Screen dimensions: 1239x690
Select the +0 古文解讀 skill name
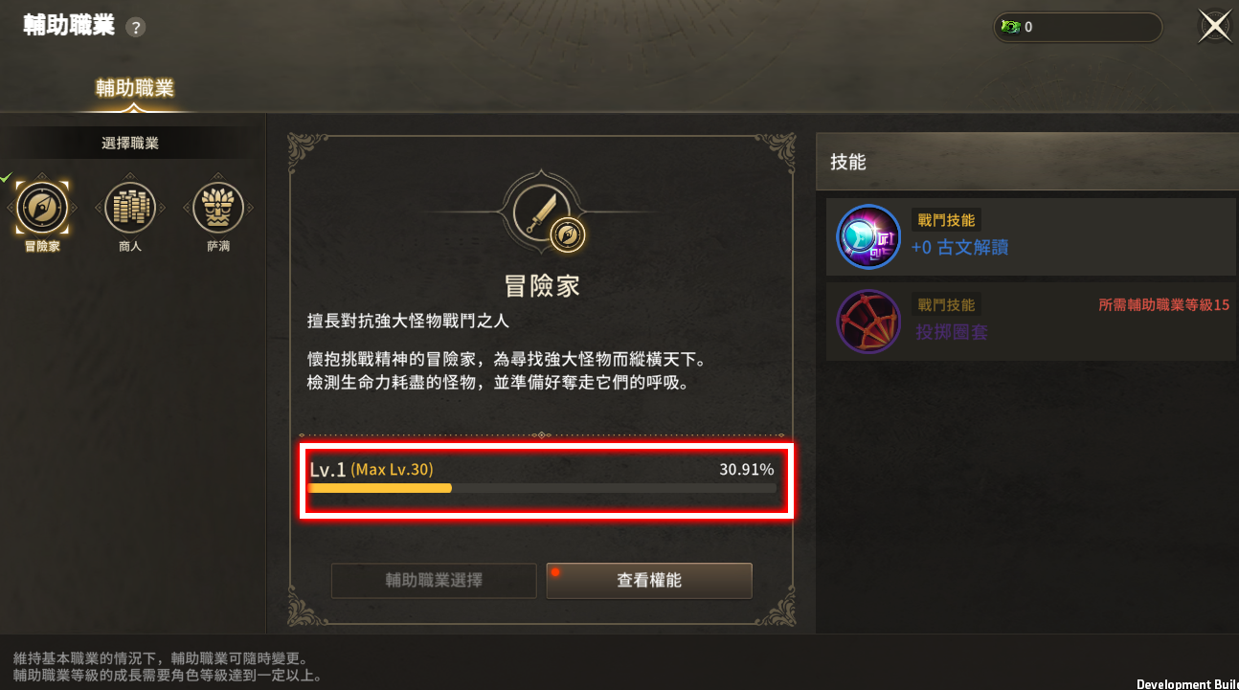[959, 248]
